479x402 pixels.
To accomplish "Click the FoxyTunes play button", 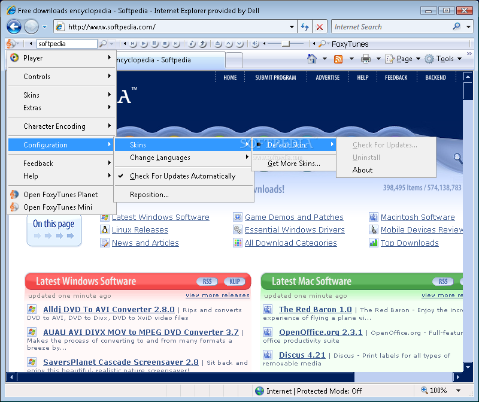I will coord(144,44).
